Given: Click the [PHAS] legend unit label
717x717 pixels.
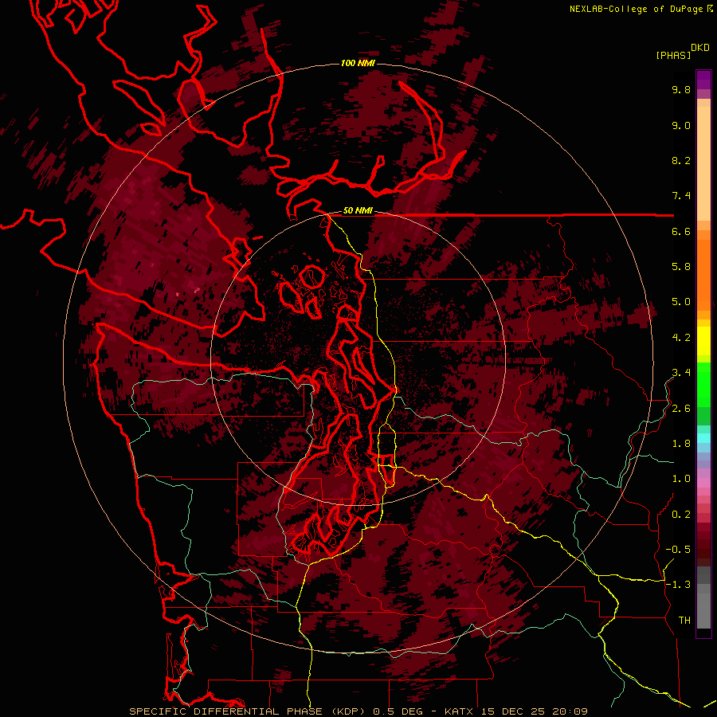Looking at the screenshot, I should [x=673, y=56].
